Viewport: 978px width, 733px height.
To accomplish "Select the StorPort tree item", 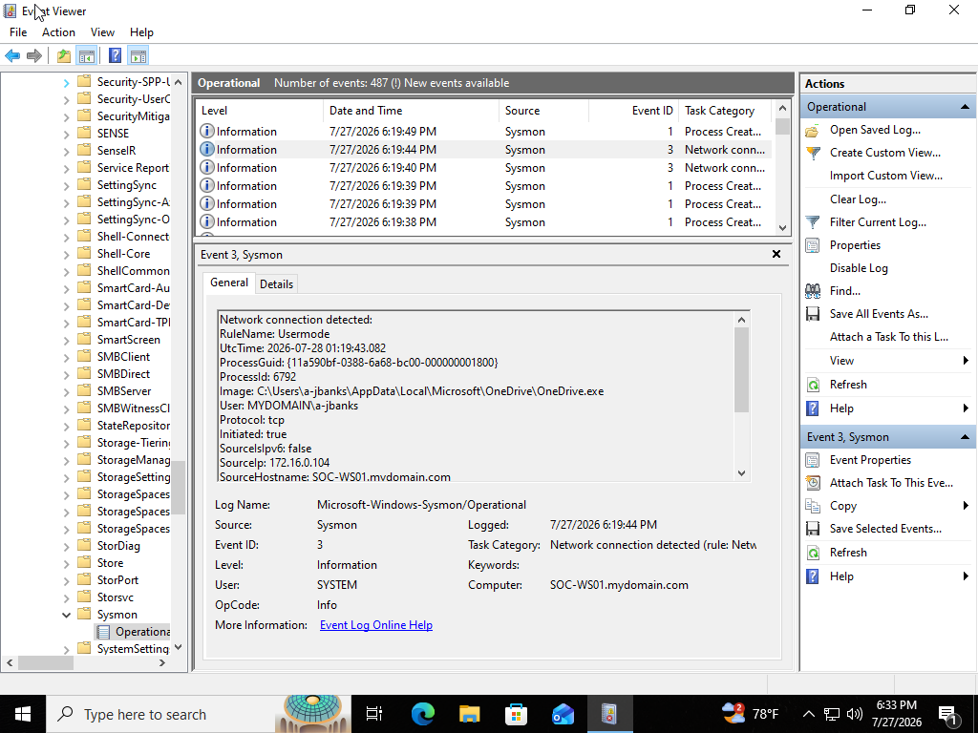I will pos(117,580).
